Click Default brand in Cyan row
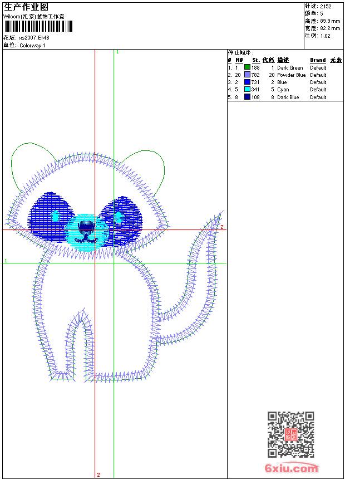Viewport: 345px width, 479px height. (318, 90)
